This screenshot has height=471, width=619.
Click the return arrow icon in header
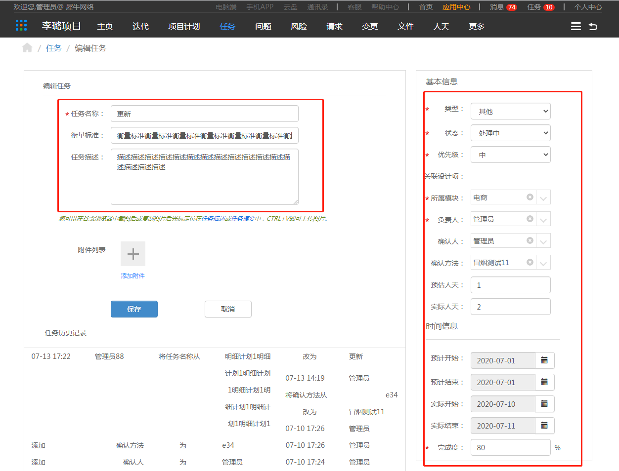(x=593, y=26)
